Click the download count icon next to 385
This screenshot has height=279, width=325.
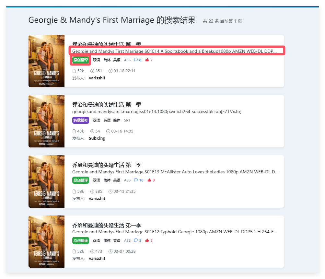coord(92,191)
